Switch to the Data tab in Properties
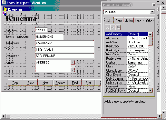This screenshot has height=120, width=166. tap(119, 20)
